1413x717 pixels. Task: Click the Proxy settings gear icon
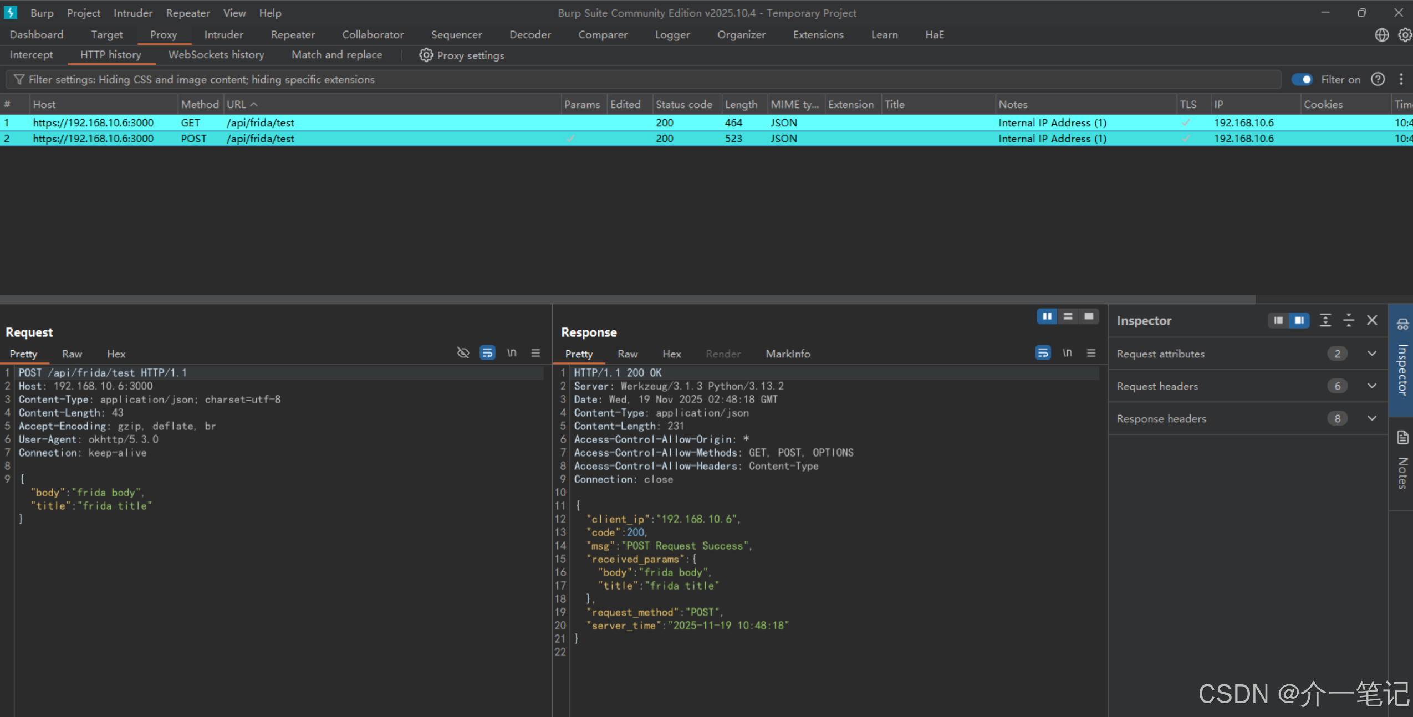pos(425,55)
